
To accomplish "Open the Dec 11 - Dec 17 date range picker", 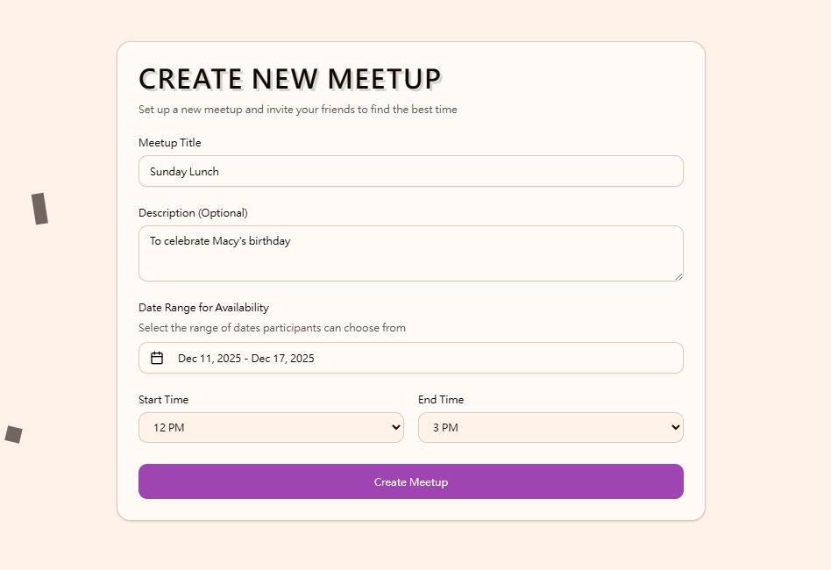I will [x=410, y=358].
